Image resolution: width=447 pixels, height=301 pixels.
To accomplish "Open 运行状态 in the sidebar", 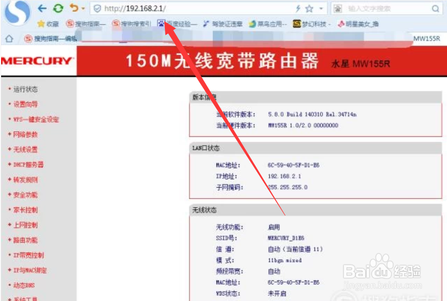I will click(x=25, y=89).
